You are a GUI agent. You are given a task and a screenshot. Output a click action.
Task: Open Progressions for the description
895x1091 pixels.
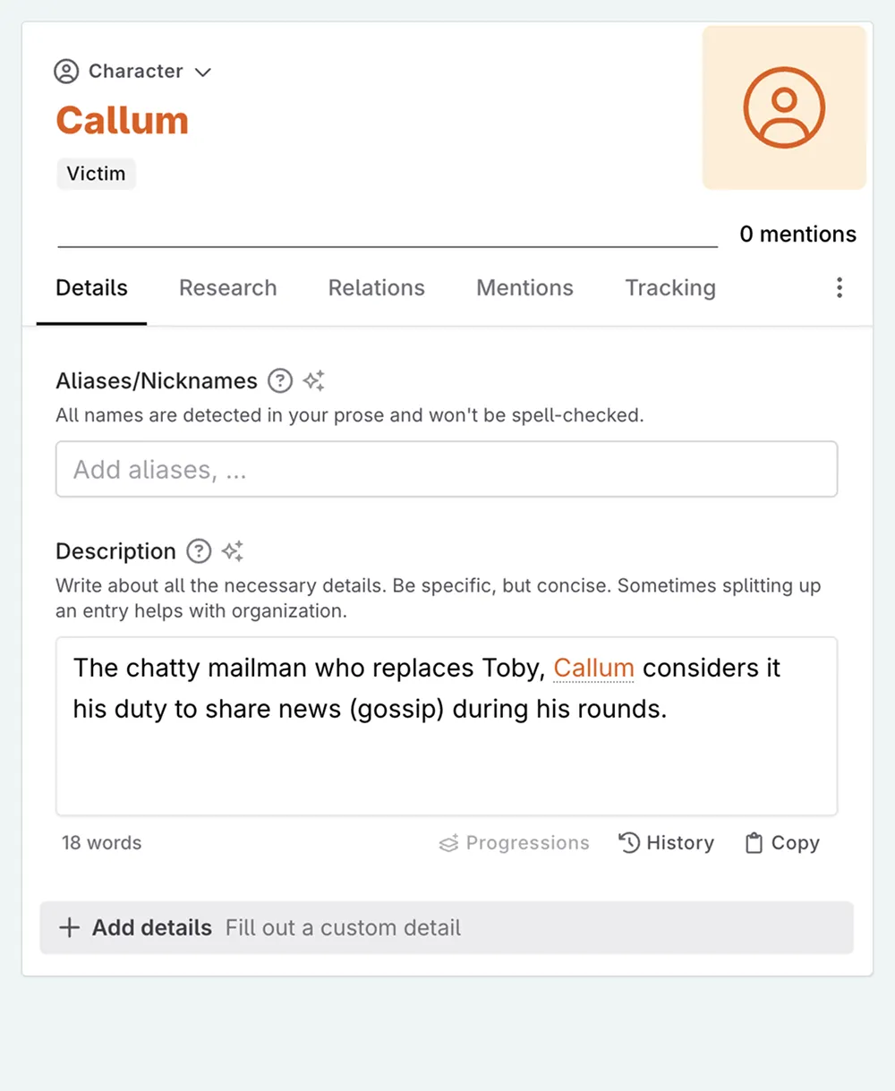coord(515,843)
